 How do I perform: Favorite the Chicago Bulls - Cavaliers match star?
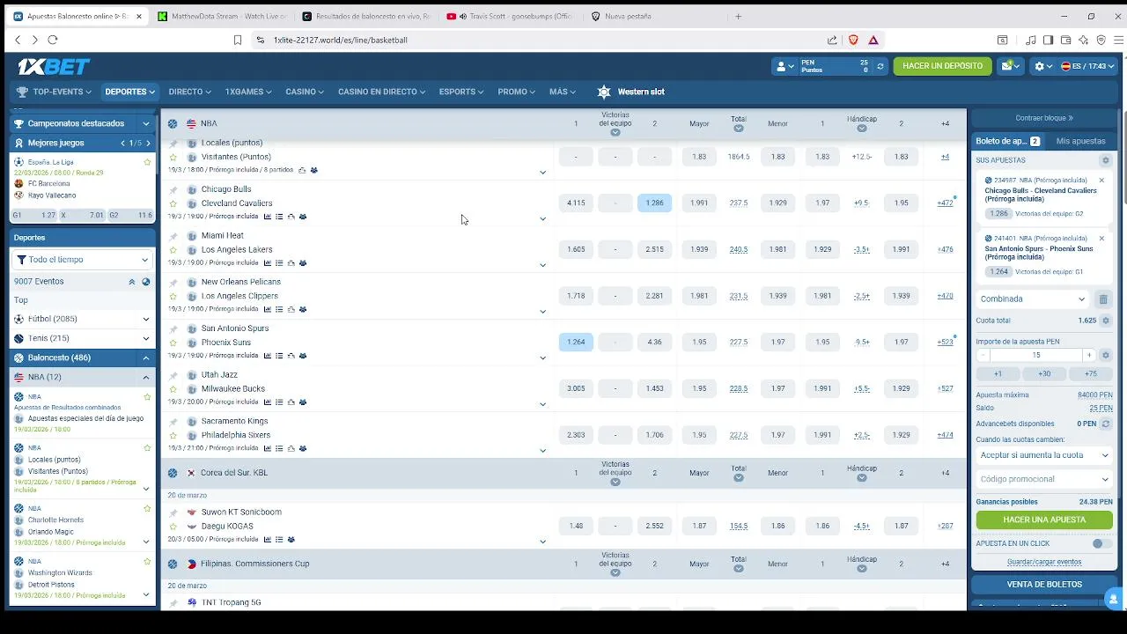pos(173,204)
